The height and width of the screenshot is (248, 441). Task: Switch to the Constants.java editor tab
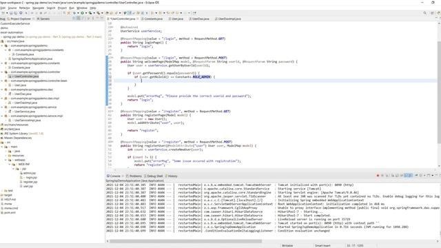click(x=153, y=19)
